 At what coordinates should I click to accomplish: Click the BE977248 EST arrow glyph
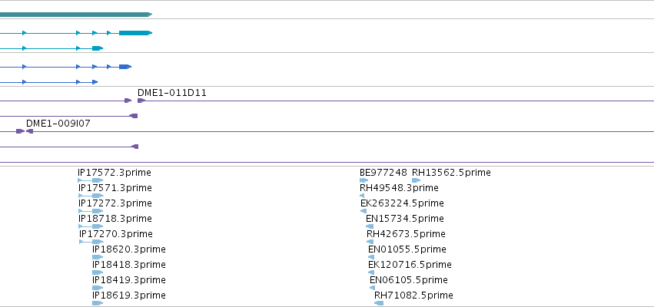tap(364, 180)
